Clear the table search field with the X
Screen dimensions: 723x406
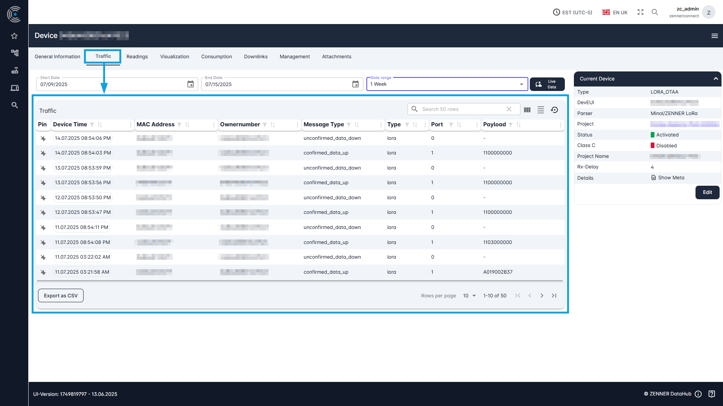coord(509,109)
